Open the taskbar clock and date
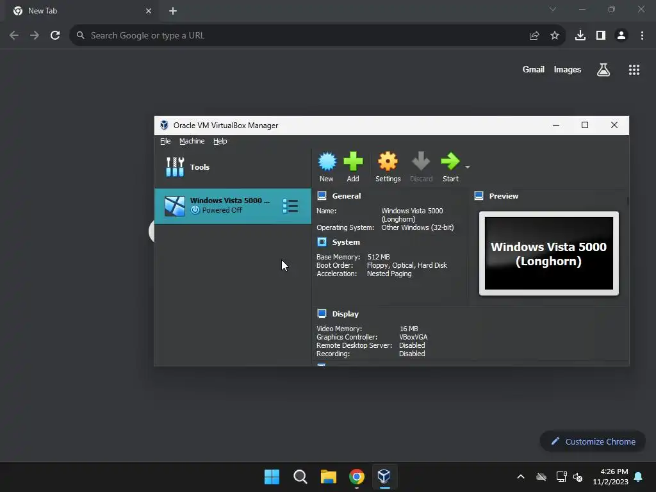The height and width of the screenshot is (492, 656). tap(611, 477)
